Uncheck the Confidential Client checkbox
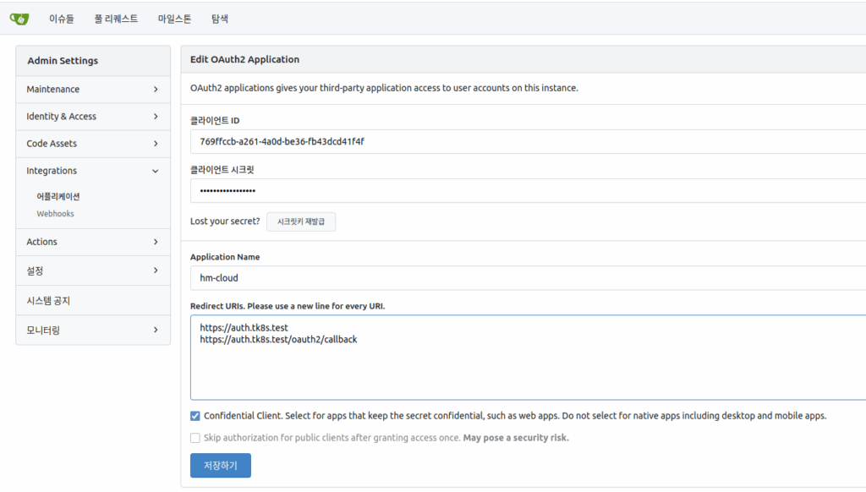This screenshot has height=492, width=866. (x=195, y=416)
